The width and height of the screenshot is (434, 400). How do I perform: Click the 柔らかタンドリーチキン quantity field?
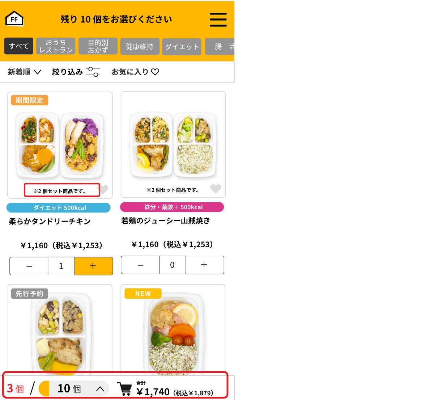tap(61, 266)
